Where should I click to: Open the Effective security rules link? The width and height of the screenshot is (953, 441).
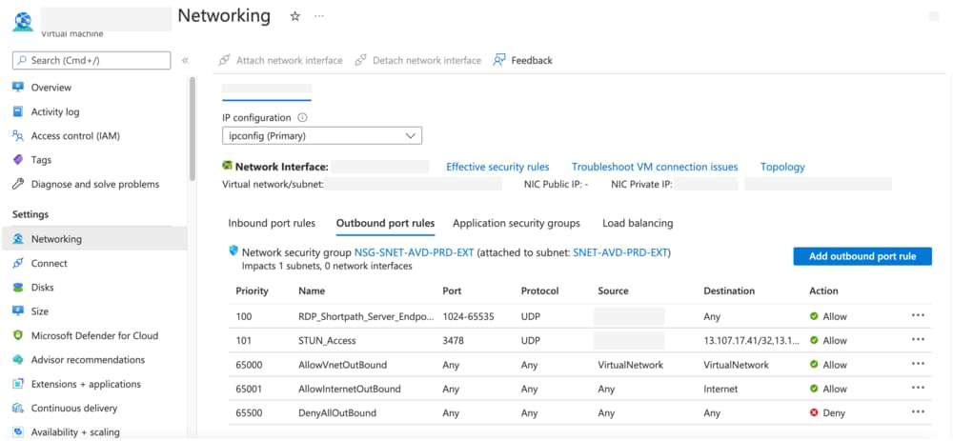[x=497, y=167]
